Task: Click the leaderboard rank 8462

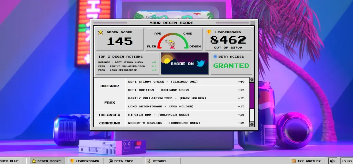Action: tap(228, 40)
